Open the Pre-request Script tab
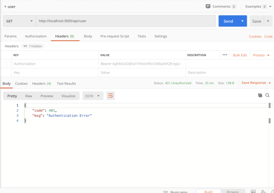The image size is (274, 193). 115,36
